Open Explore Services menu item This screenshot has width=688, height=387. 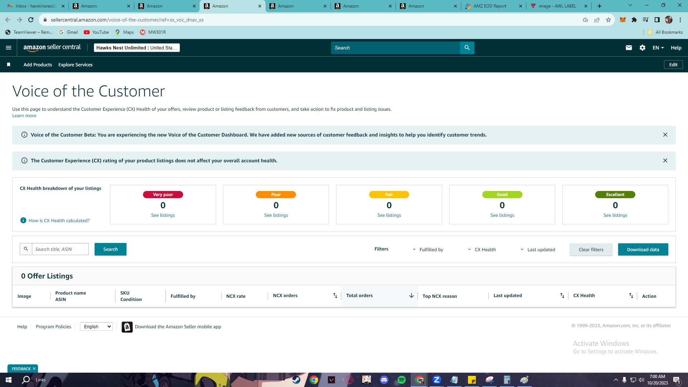click(x=75, y=65)
